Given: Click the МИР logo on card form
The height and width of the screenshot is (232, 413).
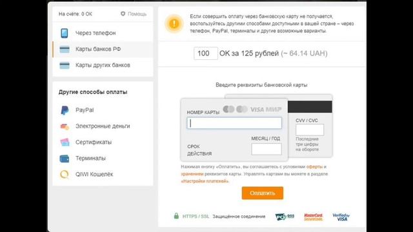Looking at the screenshot, I should pyautogui.click(x=274, y=110).
